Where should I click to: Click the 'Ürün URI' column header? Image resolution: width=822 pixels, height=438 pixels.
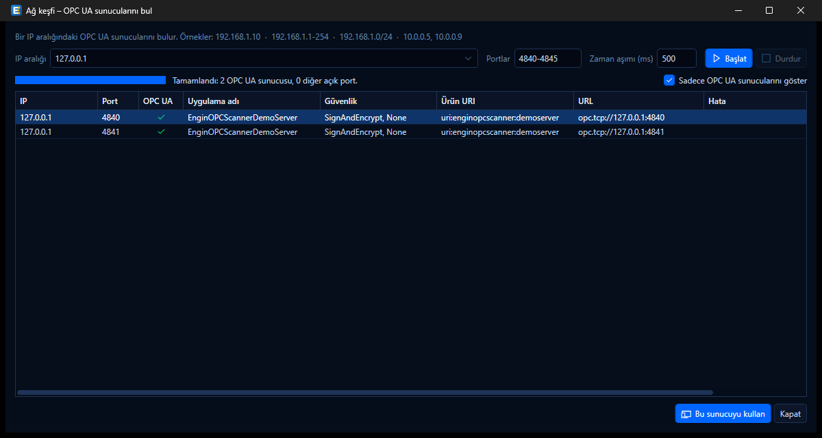(505, 101)
